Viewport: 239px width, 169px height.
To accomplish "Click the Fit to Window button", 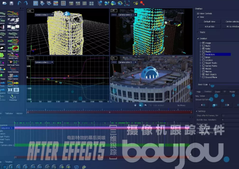I will coord(230,26).
